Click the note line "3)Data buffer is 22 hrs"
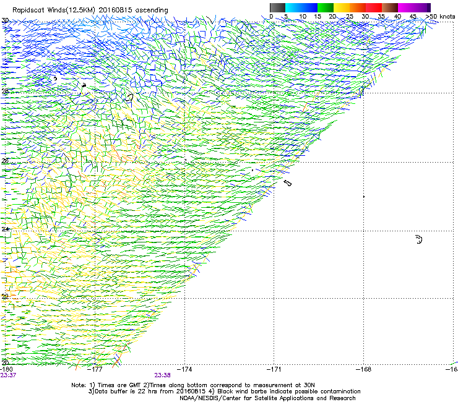Screen dimensions: 458x402 224,391
